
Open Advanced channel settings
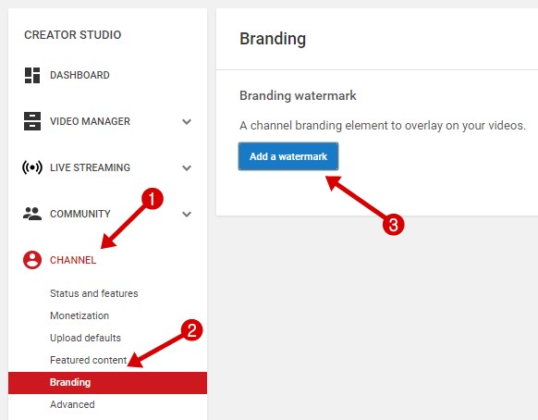point(72,404)
